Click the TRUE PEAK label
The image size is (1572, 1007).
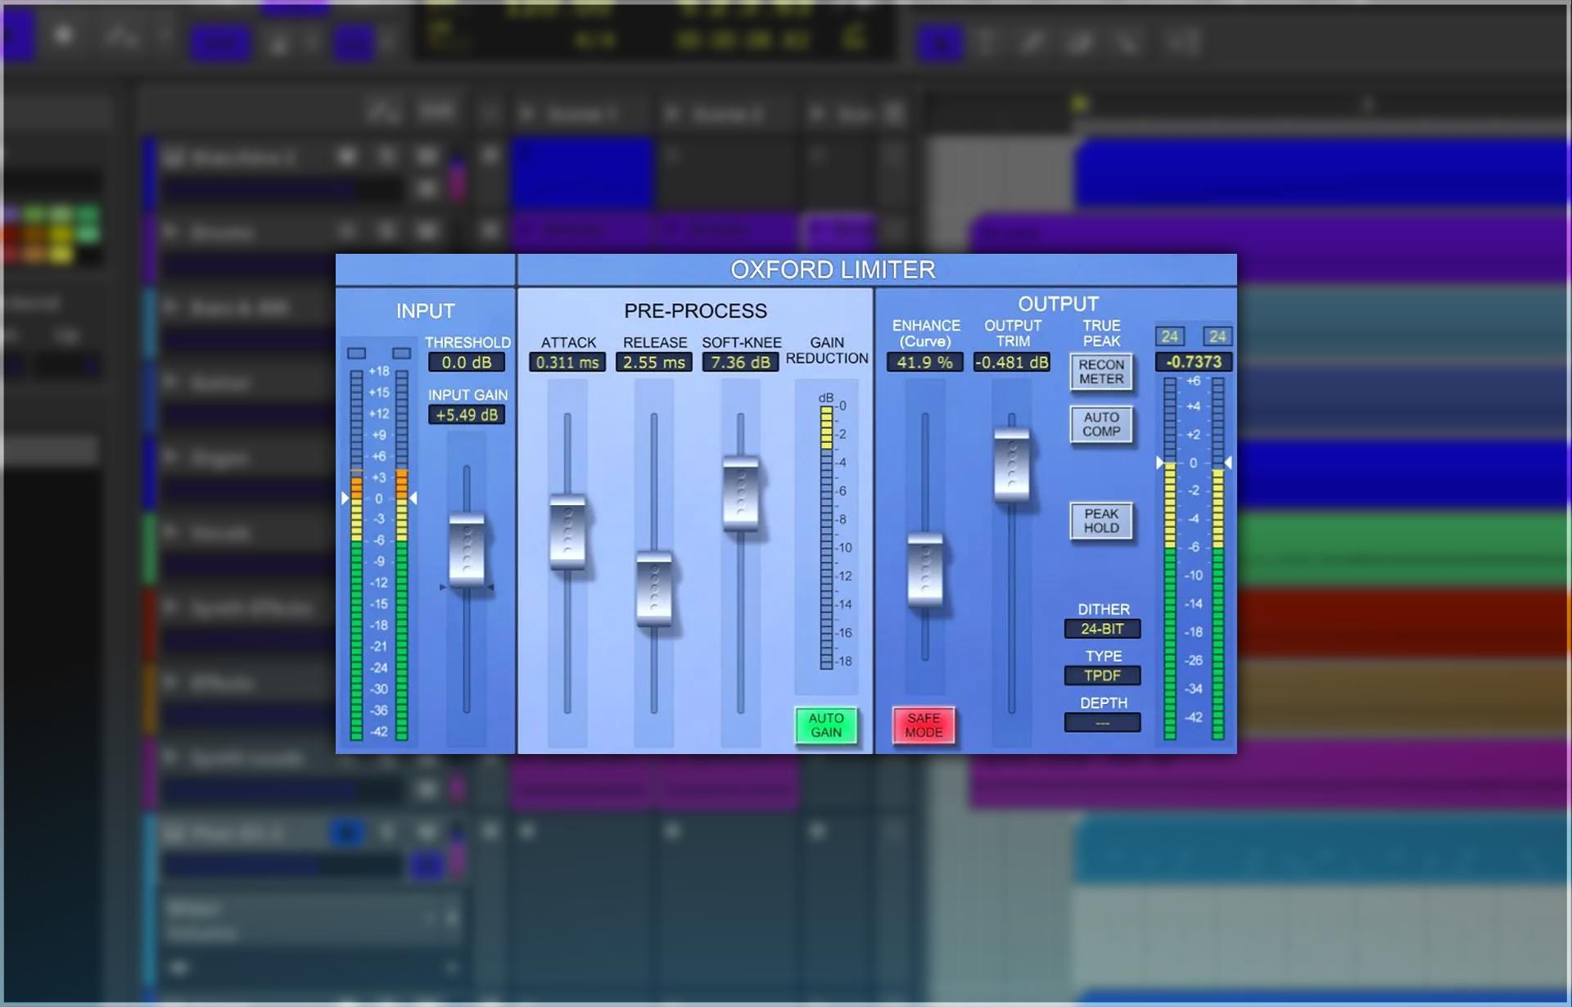tap(1101, 333)
